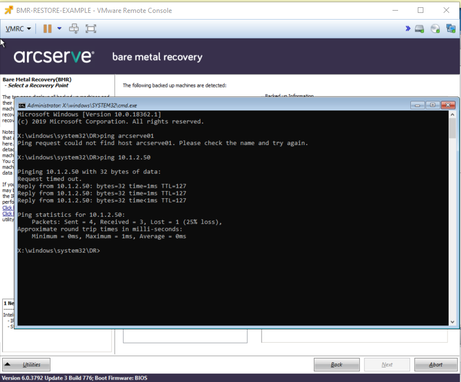This screenshot has height=382, width=461.
Task: Click the version status bar text
Action: coord(74,378)
